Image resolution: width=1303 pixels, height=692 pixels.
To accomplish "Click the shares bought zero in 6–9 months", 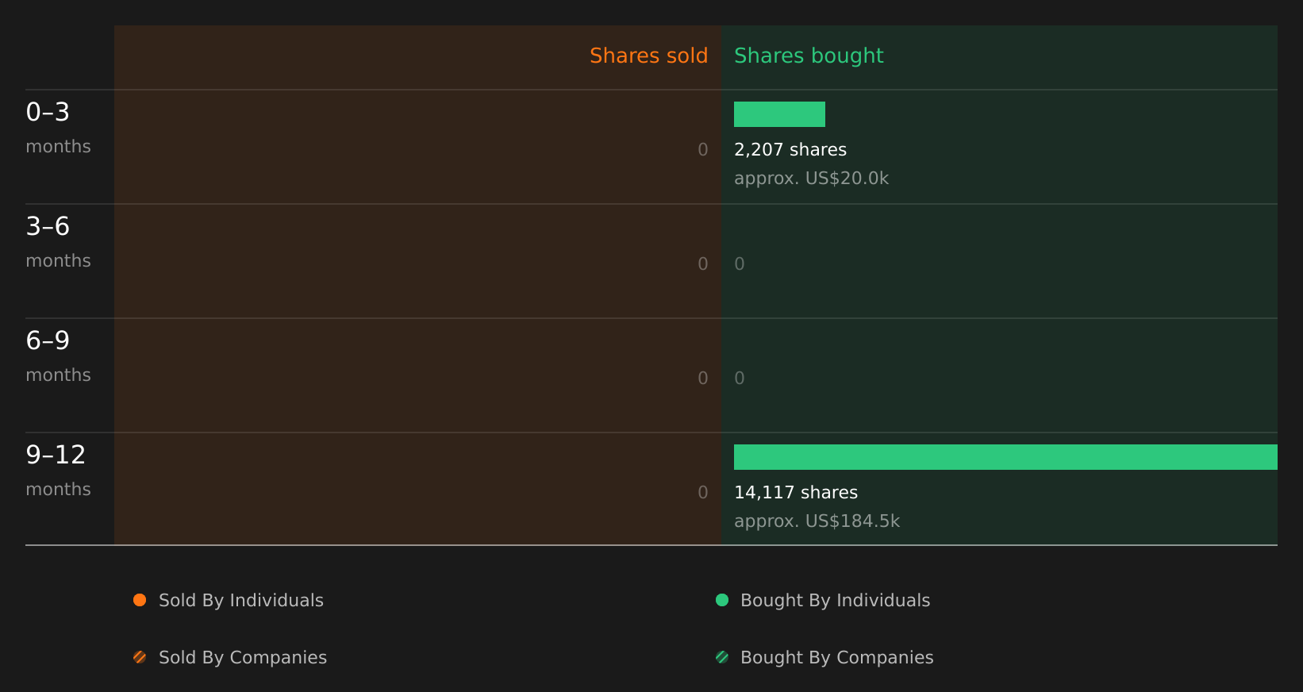I will pyautogui.click(x=740, y=379).
